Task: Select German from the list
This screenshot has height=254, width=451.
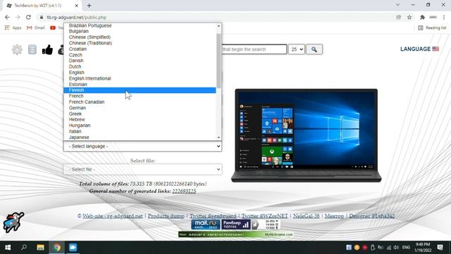Action: point(140,108)
